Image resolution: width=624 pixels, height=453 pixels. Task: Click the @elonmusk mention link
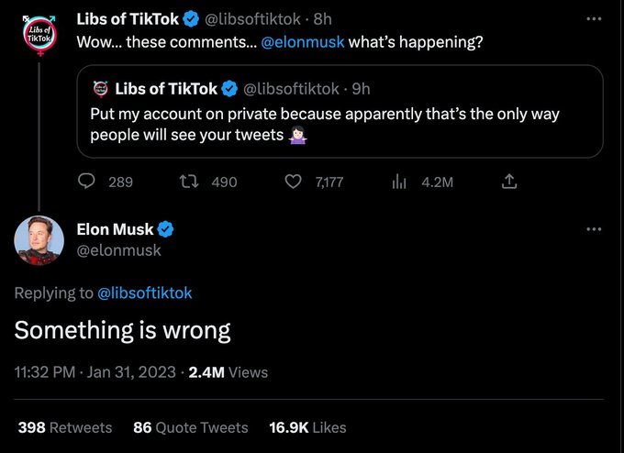[x=306, y=42]
